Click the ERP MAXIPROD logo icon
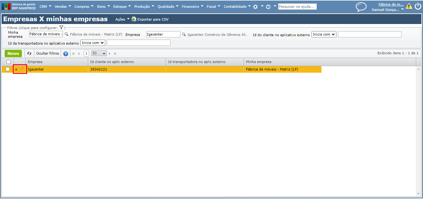The height and width of the screenshot is (199, 423). [x=6, y=6]
